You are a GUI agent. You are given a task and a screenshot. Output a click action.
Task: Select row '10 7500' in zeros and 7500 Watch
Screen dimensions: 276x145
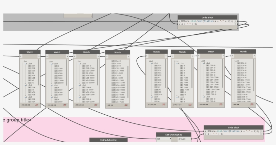point(184,90)
